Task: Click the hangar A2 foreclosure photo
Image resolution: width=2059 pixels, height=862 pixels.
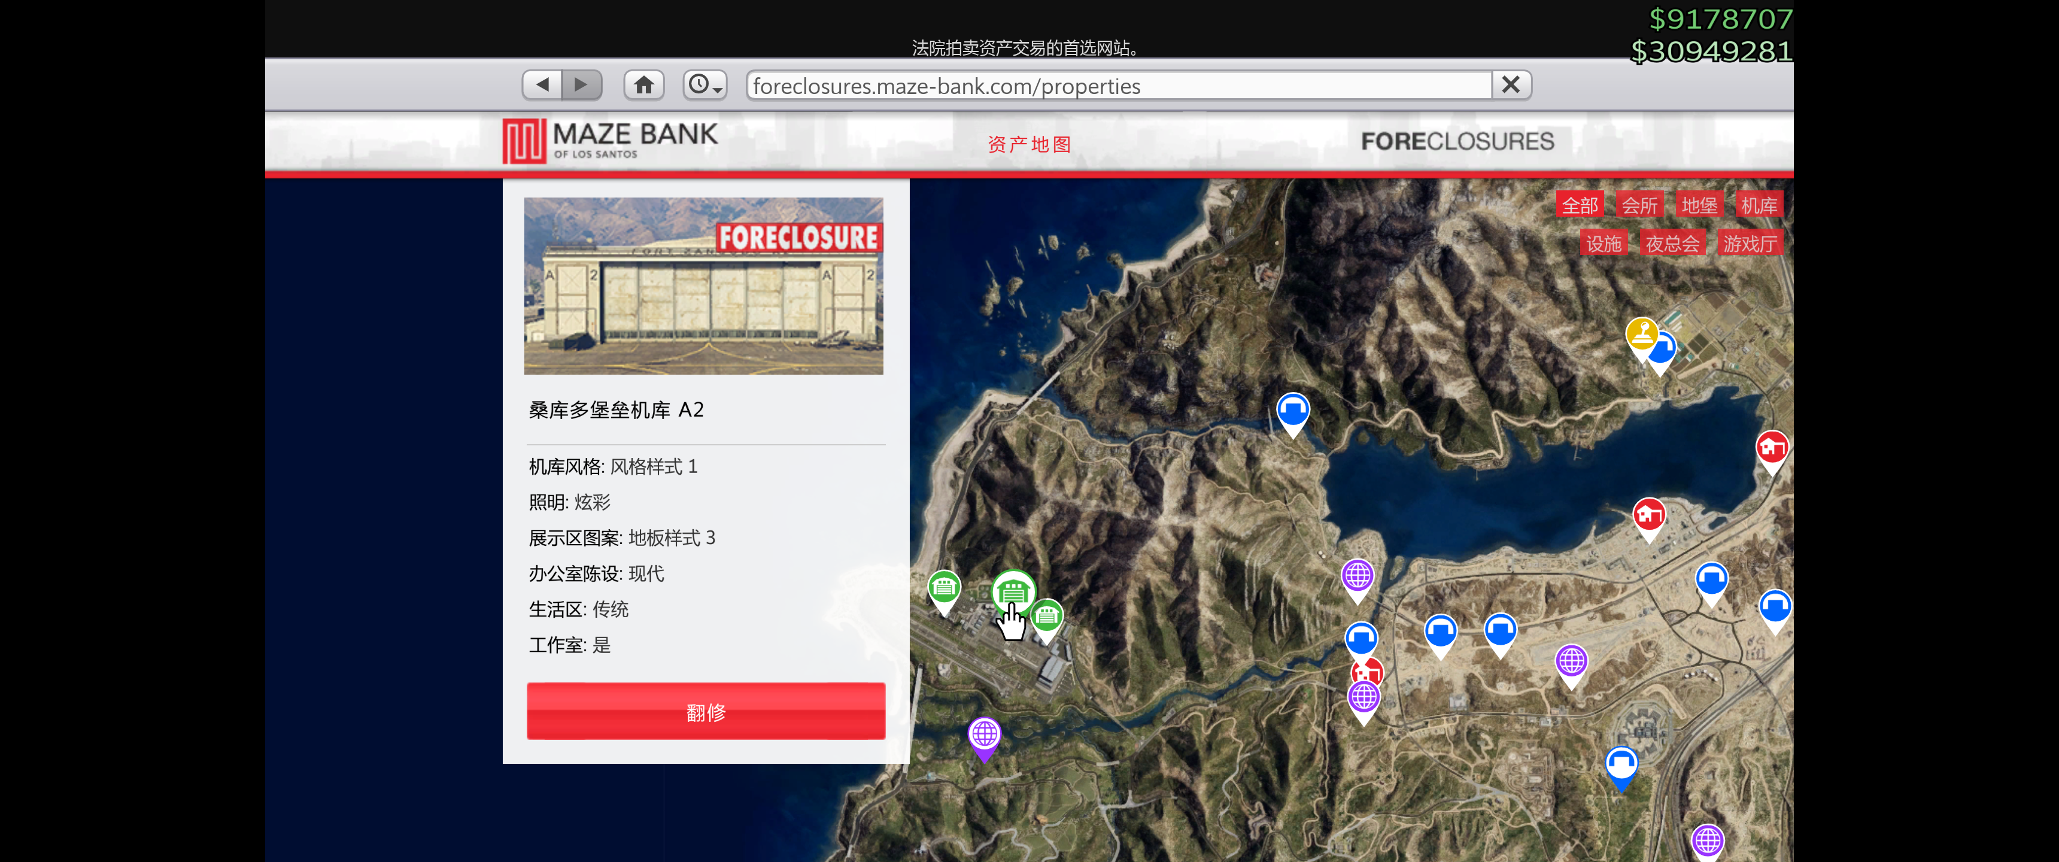Action: tap(703, 286)
